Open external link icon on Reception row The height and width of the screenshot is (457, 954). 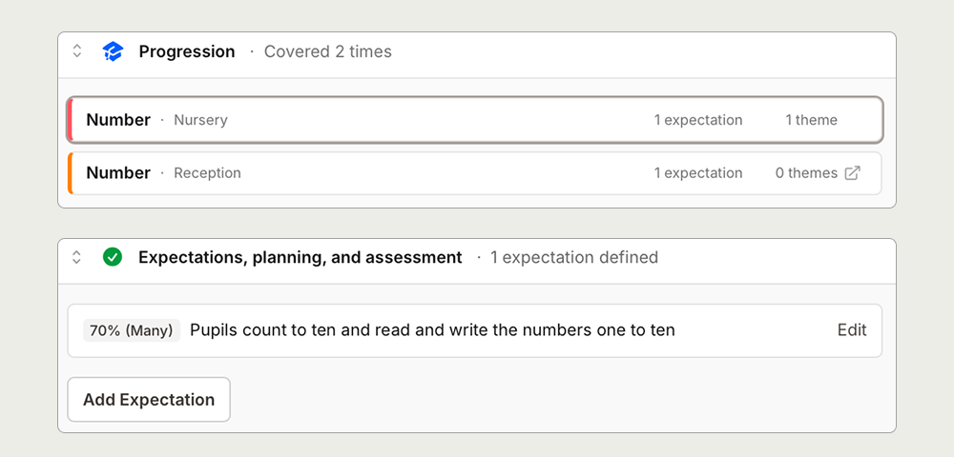pyautogui.click(x=853, y=173)
